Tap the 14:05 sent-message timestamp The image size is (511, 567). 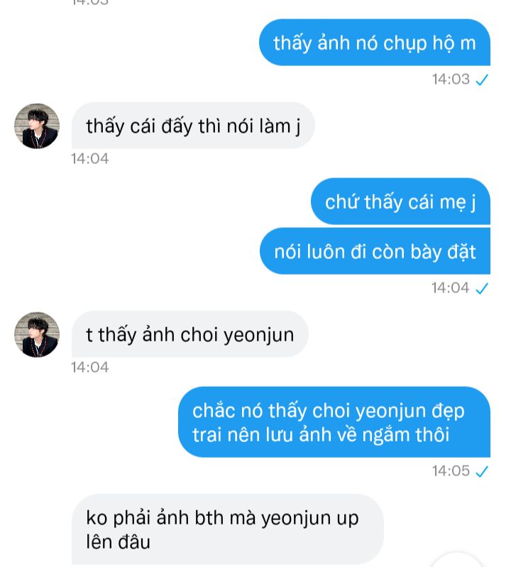(451, 470)
